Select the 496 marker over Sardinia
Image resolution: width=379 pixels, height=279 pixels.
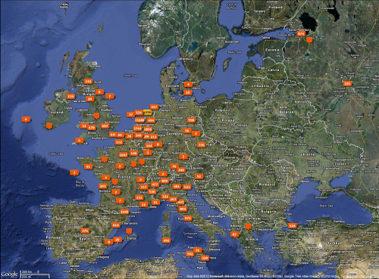point(166,240)
